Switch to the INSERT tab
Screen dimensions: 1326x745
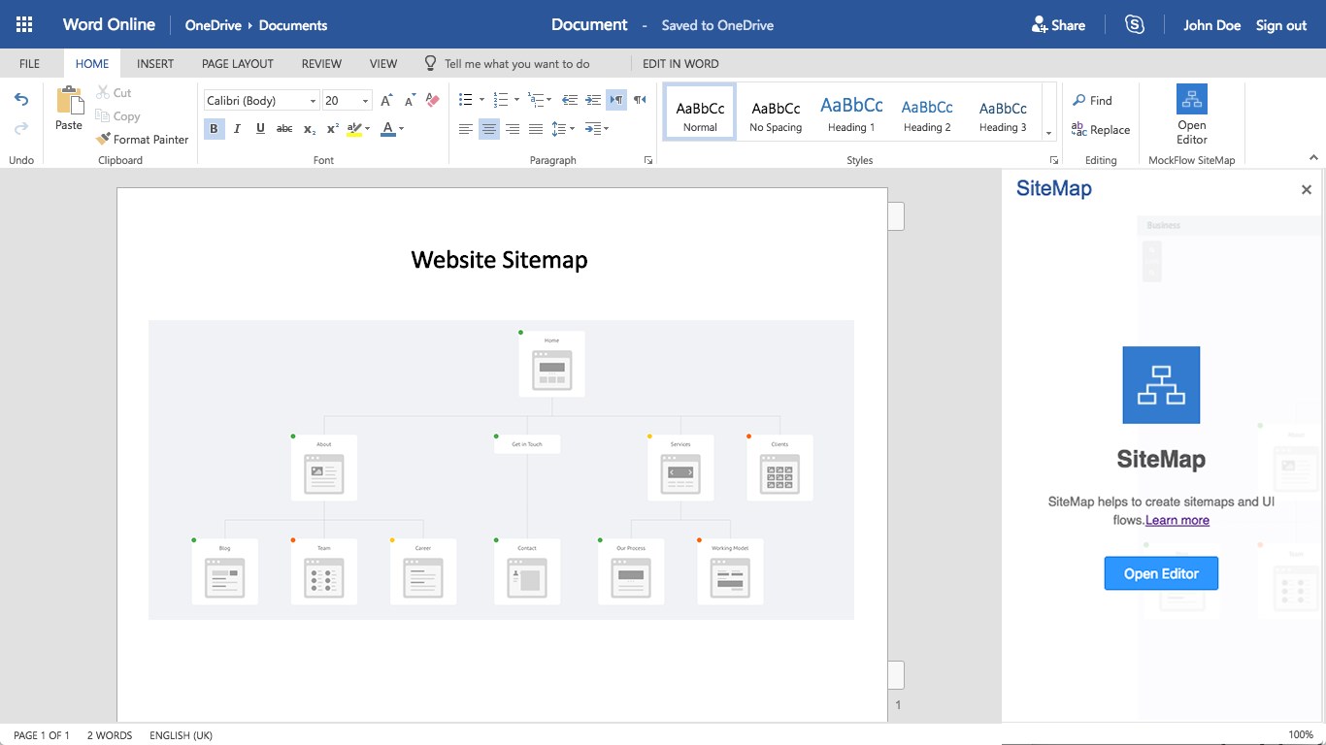155,64
